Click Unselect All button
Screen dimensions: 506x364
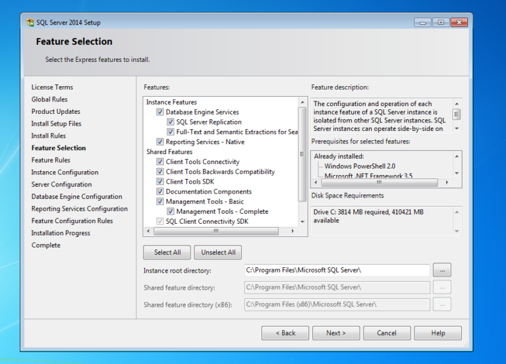(218, 253)
